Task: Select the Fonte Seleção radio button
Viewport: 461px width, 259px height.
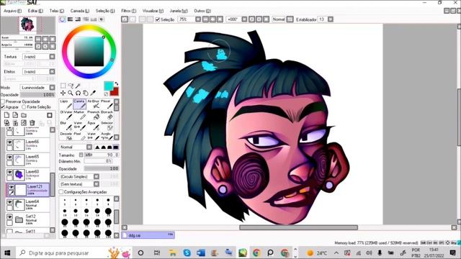Action: pyautogui.click(x=24, y=107)
